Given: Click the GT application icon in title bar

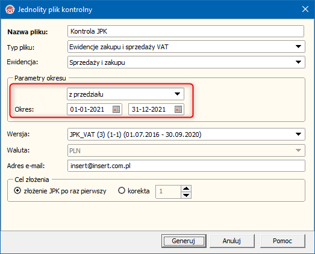Looking at the screenshot, I should click(x=10, y=10).
